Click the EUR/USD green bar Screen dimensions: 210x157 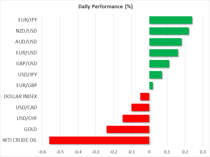tap(164, 53)
